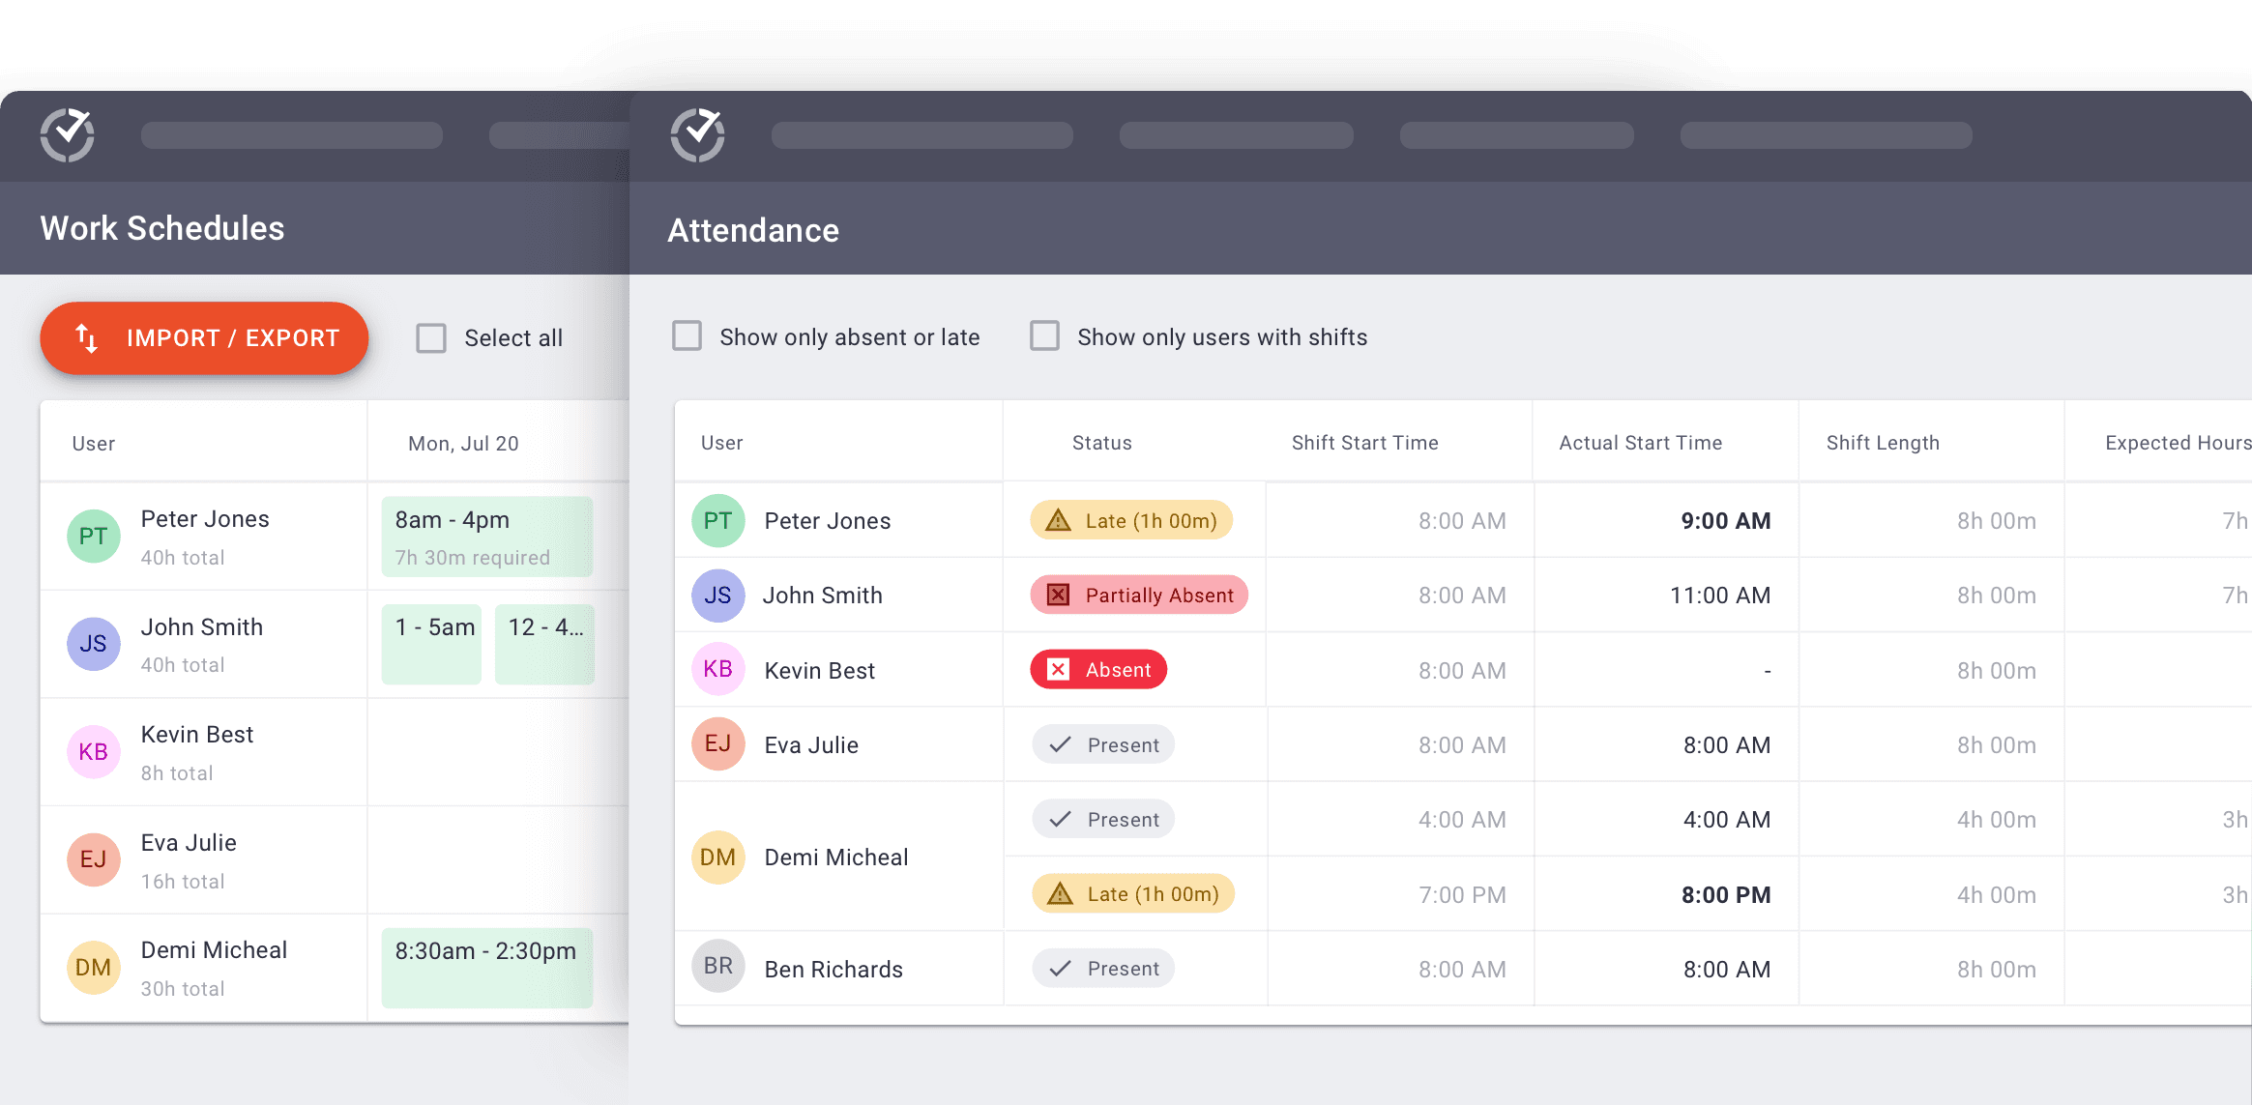Click Kevin Best KB avatar in Attendance
Viewport: 2252px width, 1105px height.
coord(717,669)
